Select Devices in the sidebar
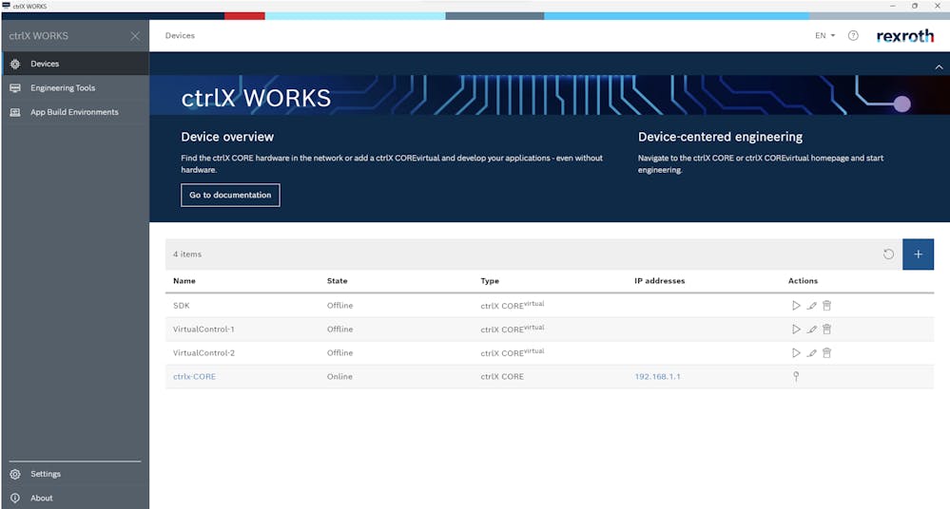Screen dimensions: 950x509 pos(75,64)
